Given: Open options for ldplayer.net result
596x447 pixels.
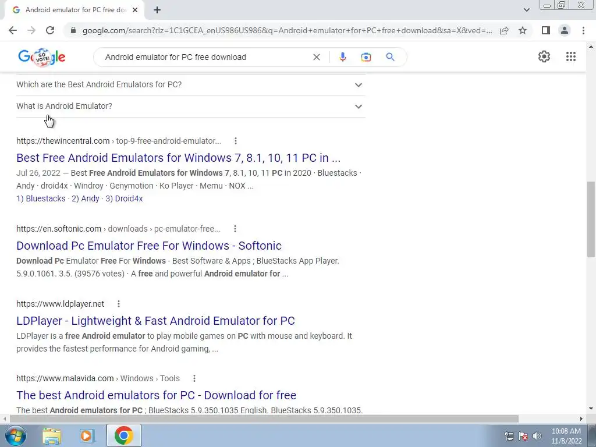Looking at the screenshot, I should pos(119,304).
